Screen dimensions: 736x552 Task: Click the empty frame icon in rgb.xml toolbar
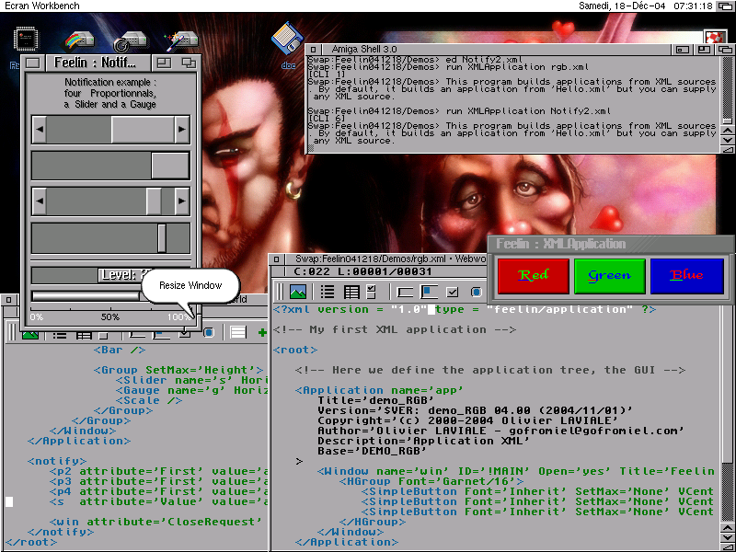click(404, 292)
